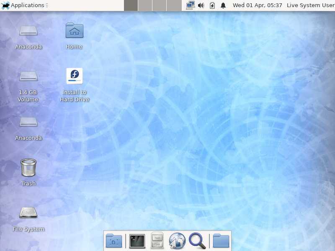This screenshot has width=335, height=251.
Task: Open the home folder in the dock
Action: tap(221, 241)
